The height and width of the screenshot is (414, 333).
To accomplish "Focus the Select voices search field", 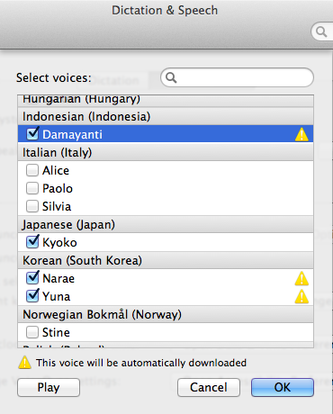I will [237, 77].
